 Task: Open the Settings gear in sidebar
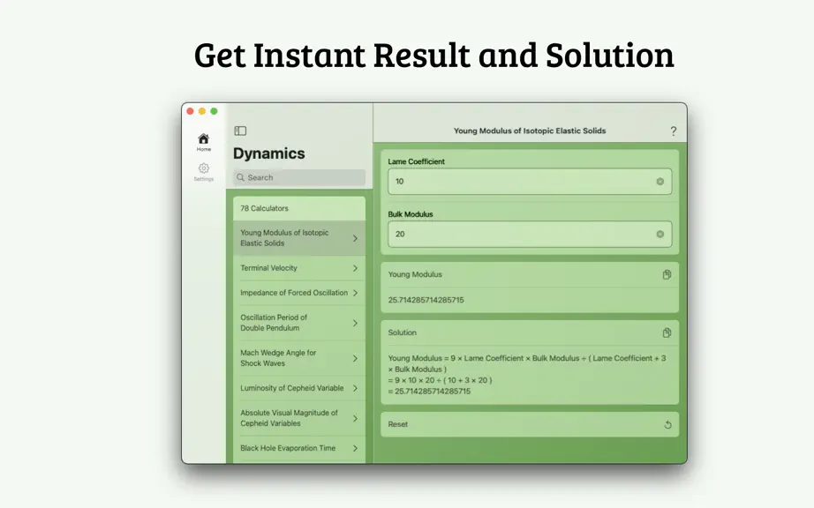click(x=203, y=172)
